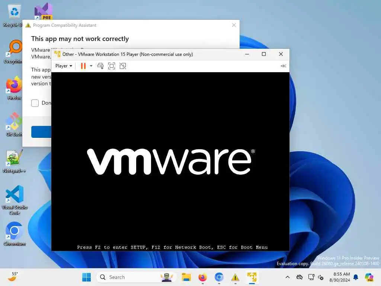
Task: Select the Everything search desktop icon
Action: coord(13,51)
